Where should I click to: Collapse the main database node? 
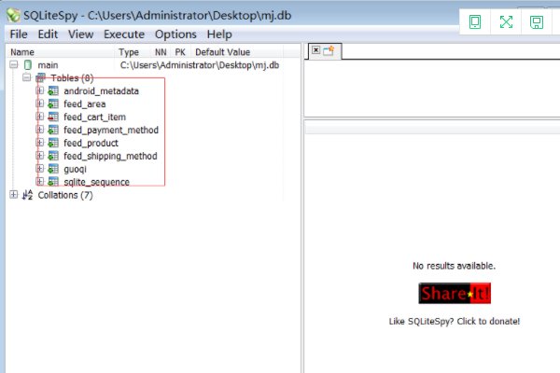coord(13,65)
